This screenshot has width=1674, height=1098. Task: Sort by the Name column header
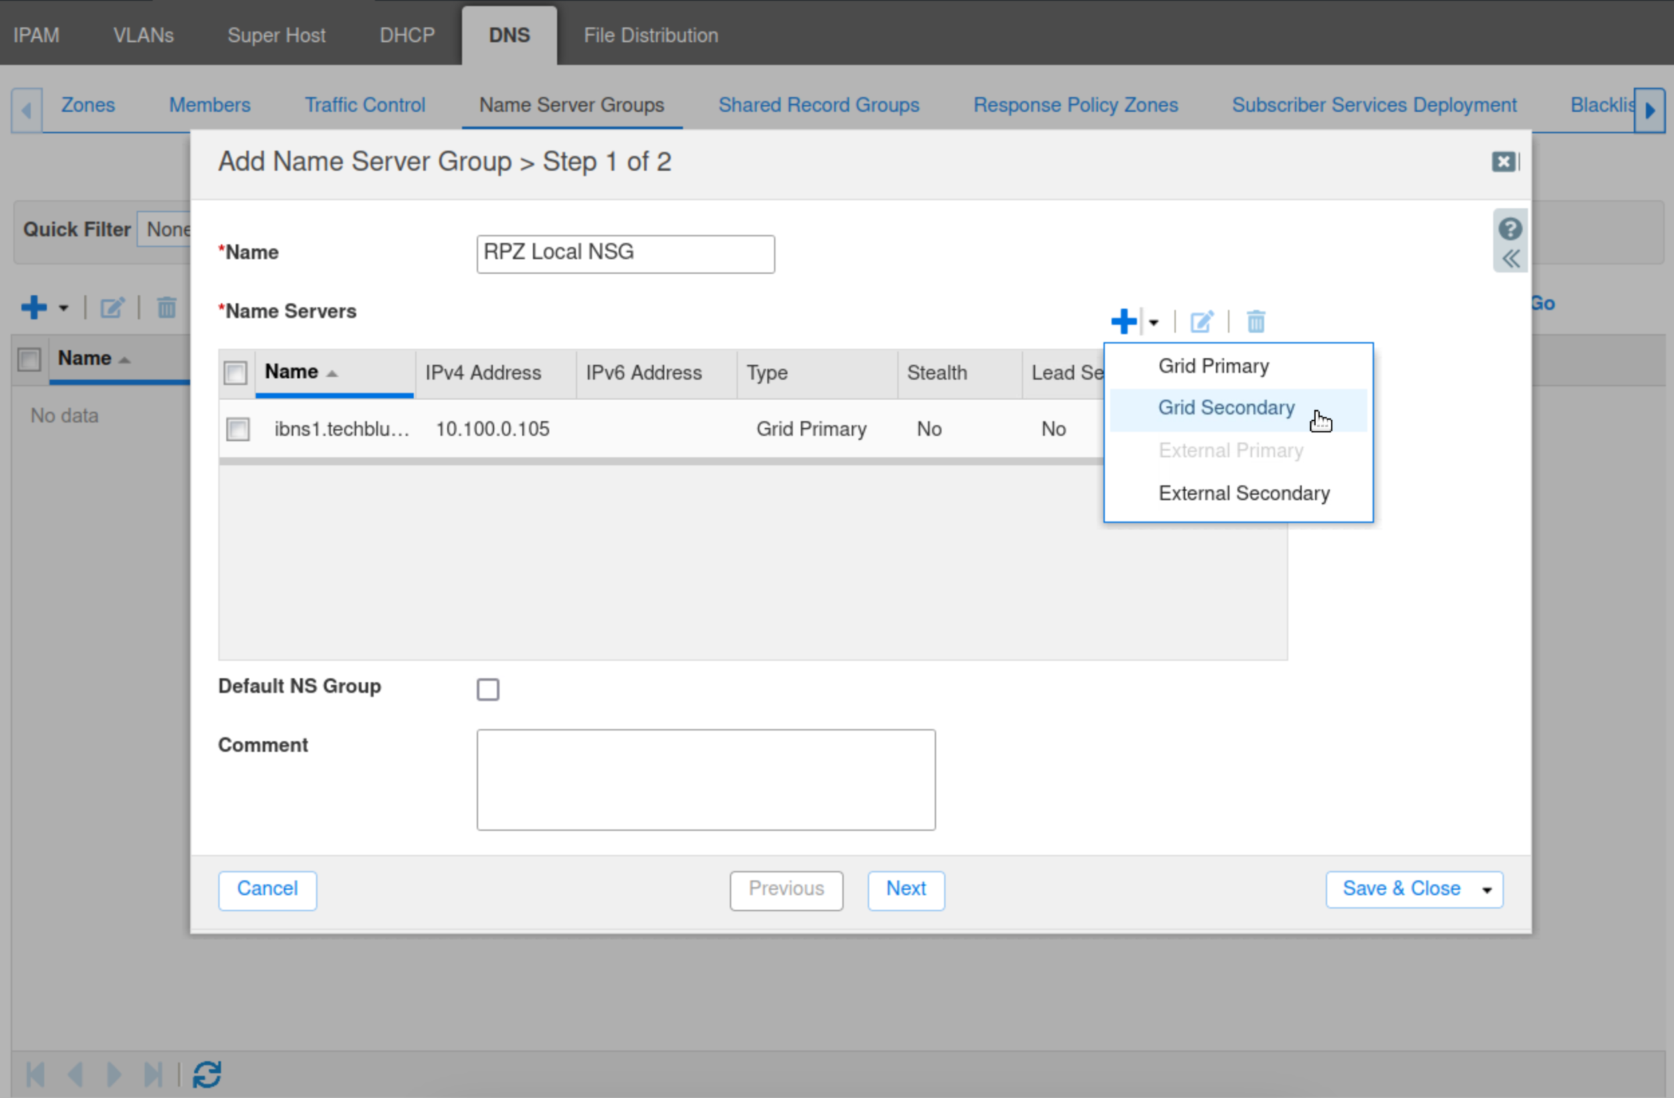(x=292, y=372)
